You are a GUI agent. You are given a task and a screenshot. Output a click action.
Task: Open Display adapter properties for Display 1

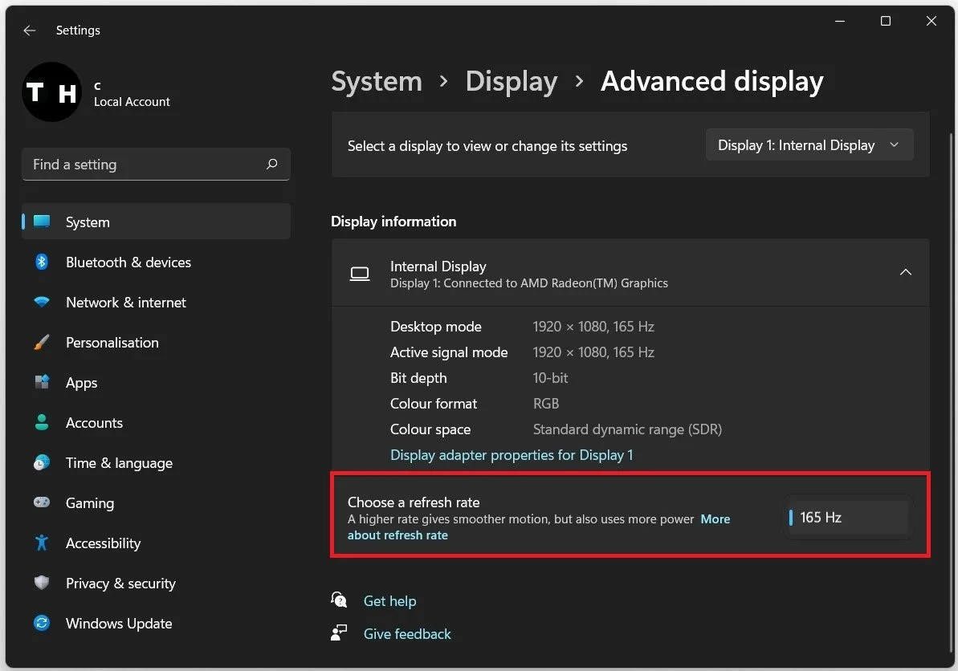point(512,455)
